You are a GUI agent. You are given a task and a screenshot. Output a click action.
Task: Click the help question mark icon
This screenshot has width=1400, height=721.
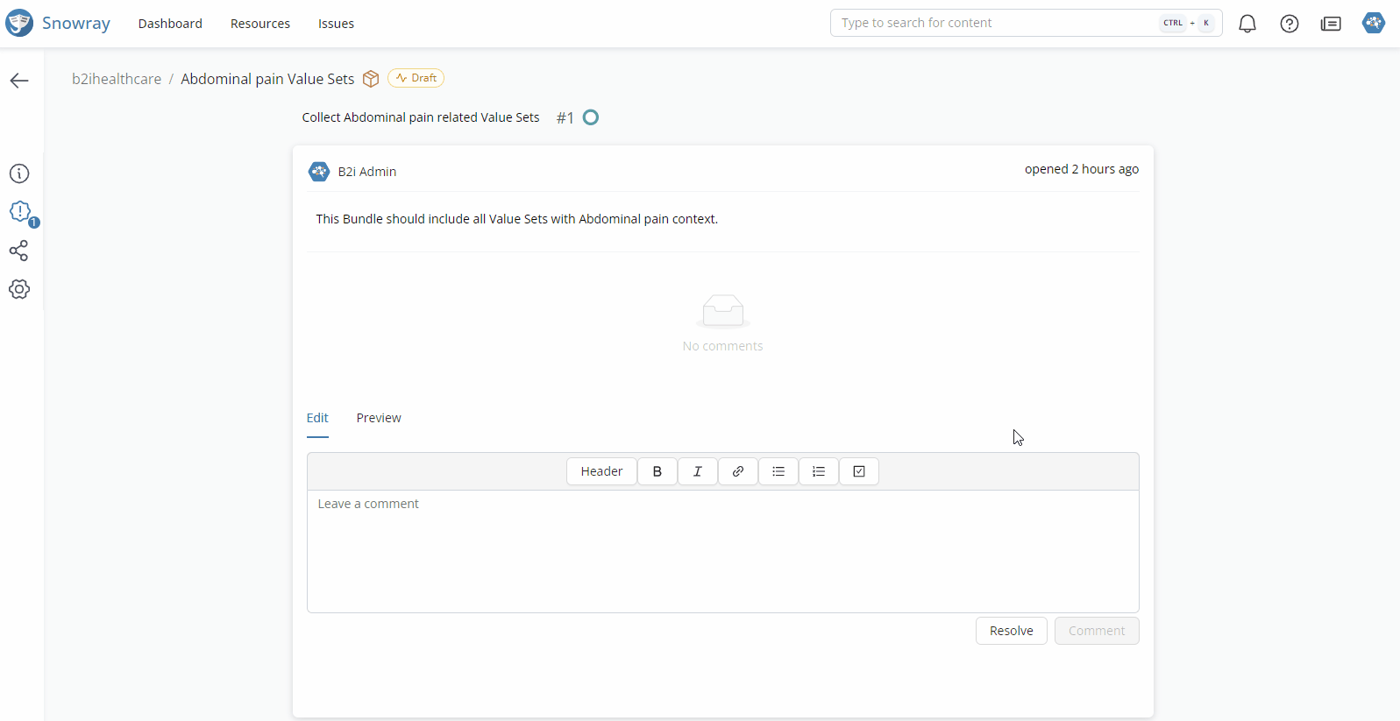point(1289,24)
